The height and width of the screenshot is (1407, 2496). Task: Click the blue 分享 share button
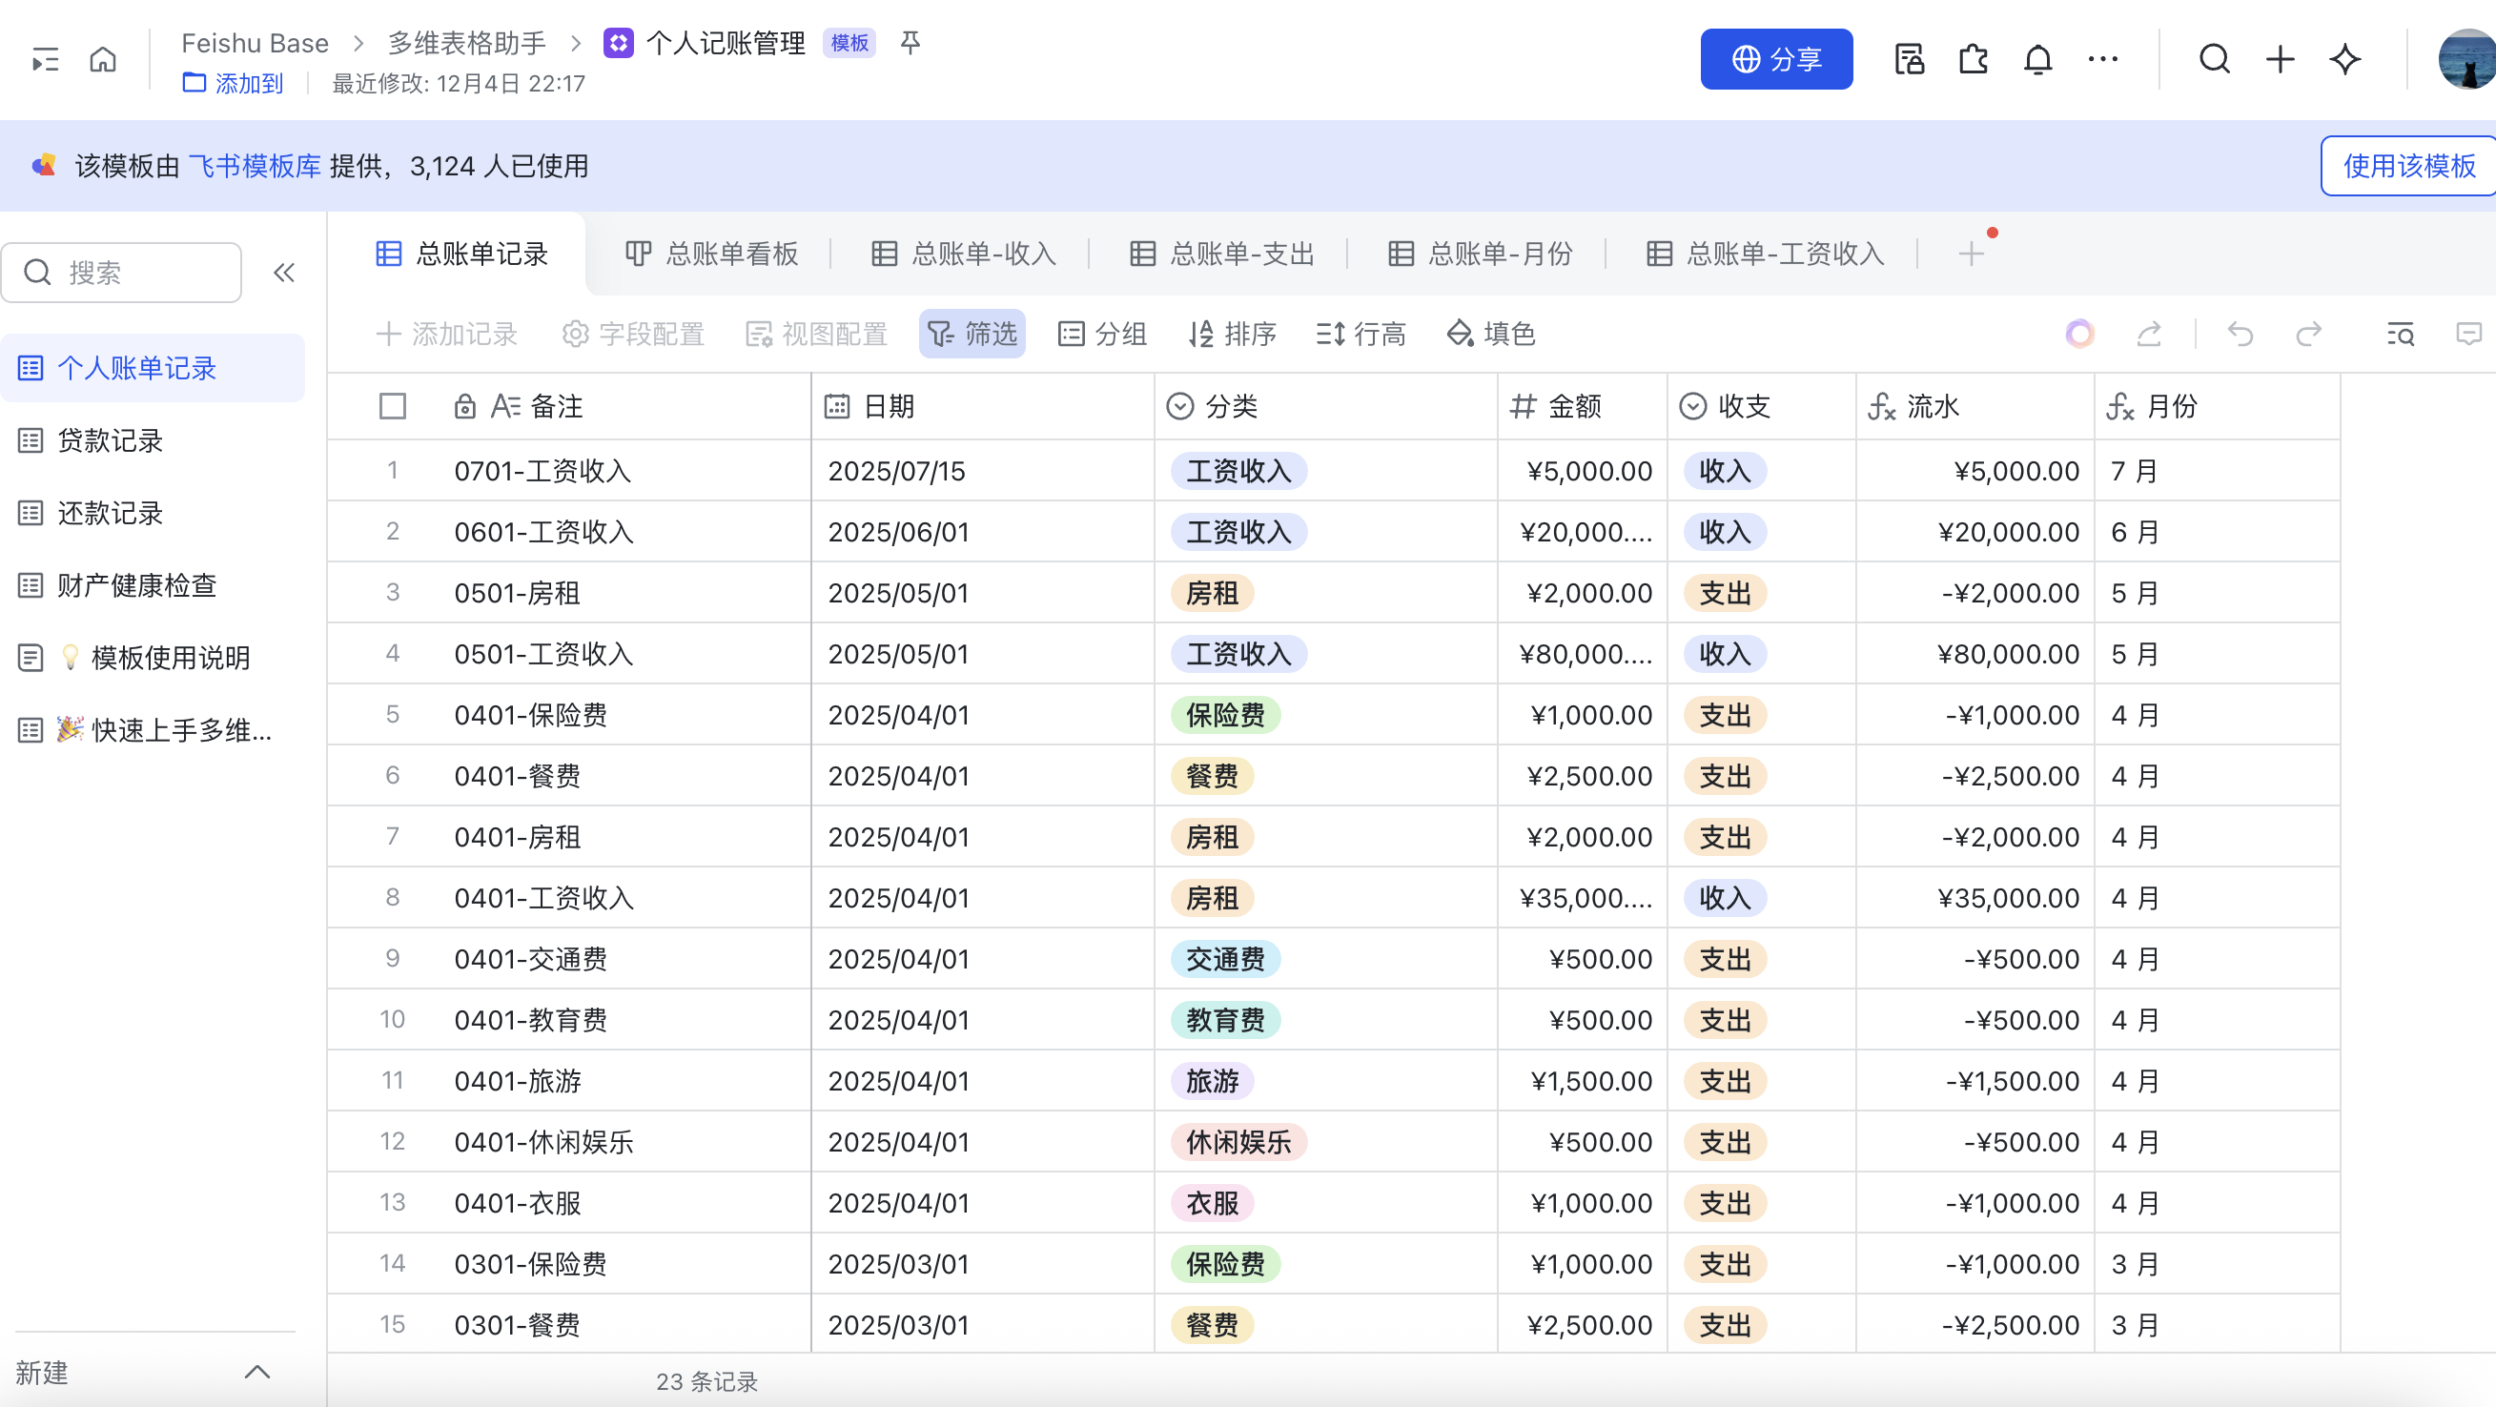pyautogui.click(x=1776, y=60)
